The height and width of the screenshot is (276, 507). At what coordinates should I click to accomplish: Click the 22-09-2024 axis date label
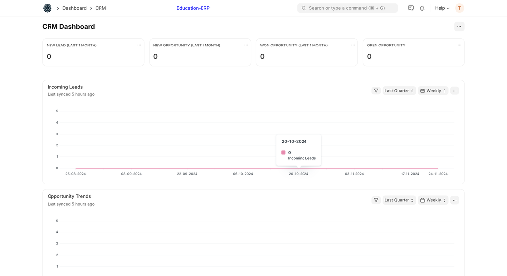click(187, 174)
